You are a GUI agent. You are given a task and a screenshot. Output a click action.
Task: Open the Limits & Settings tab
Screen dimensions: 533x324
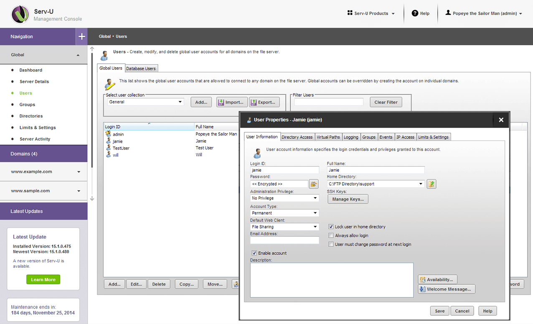tap(433, 137)
